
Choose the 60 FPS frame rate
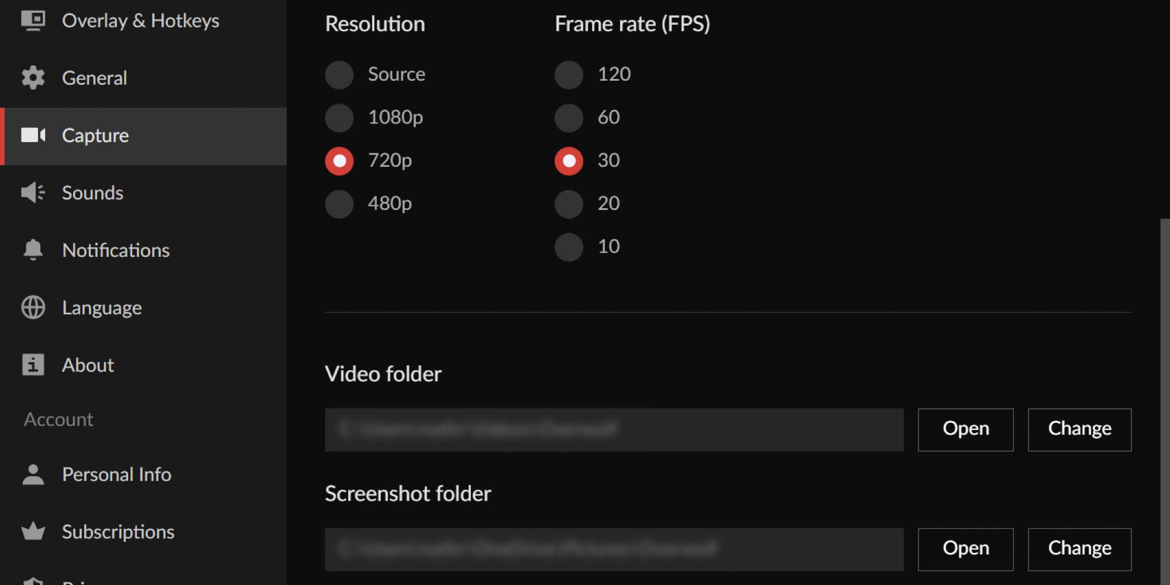pos(569,118)
